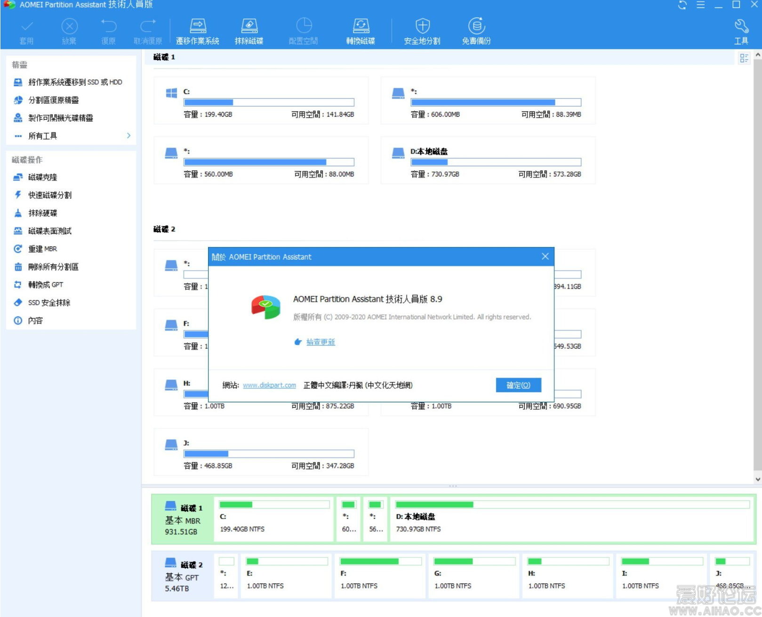762x617 pixels.
Task: Click the vertical scrollbar in partition list
Action: (x=757, y=264)
